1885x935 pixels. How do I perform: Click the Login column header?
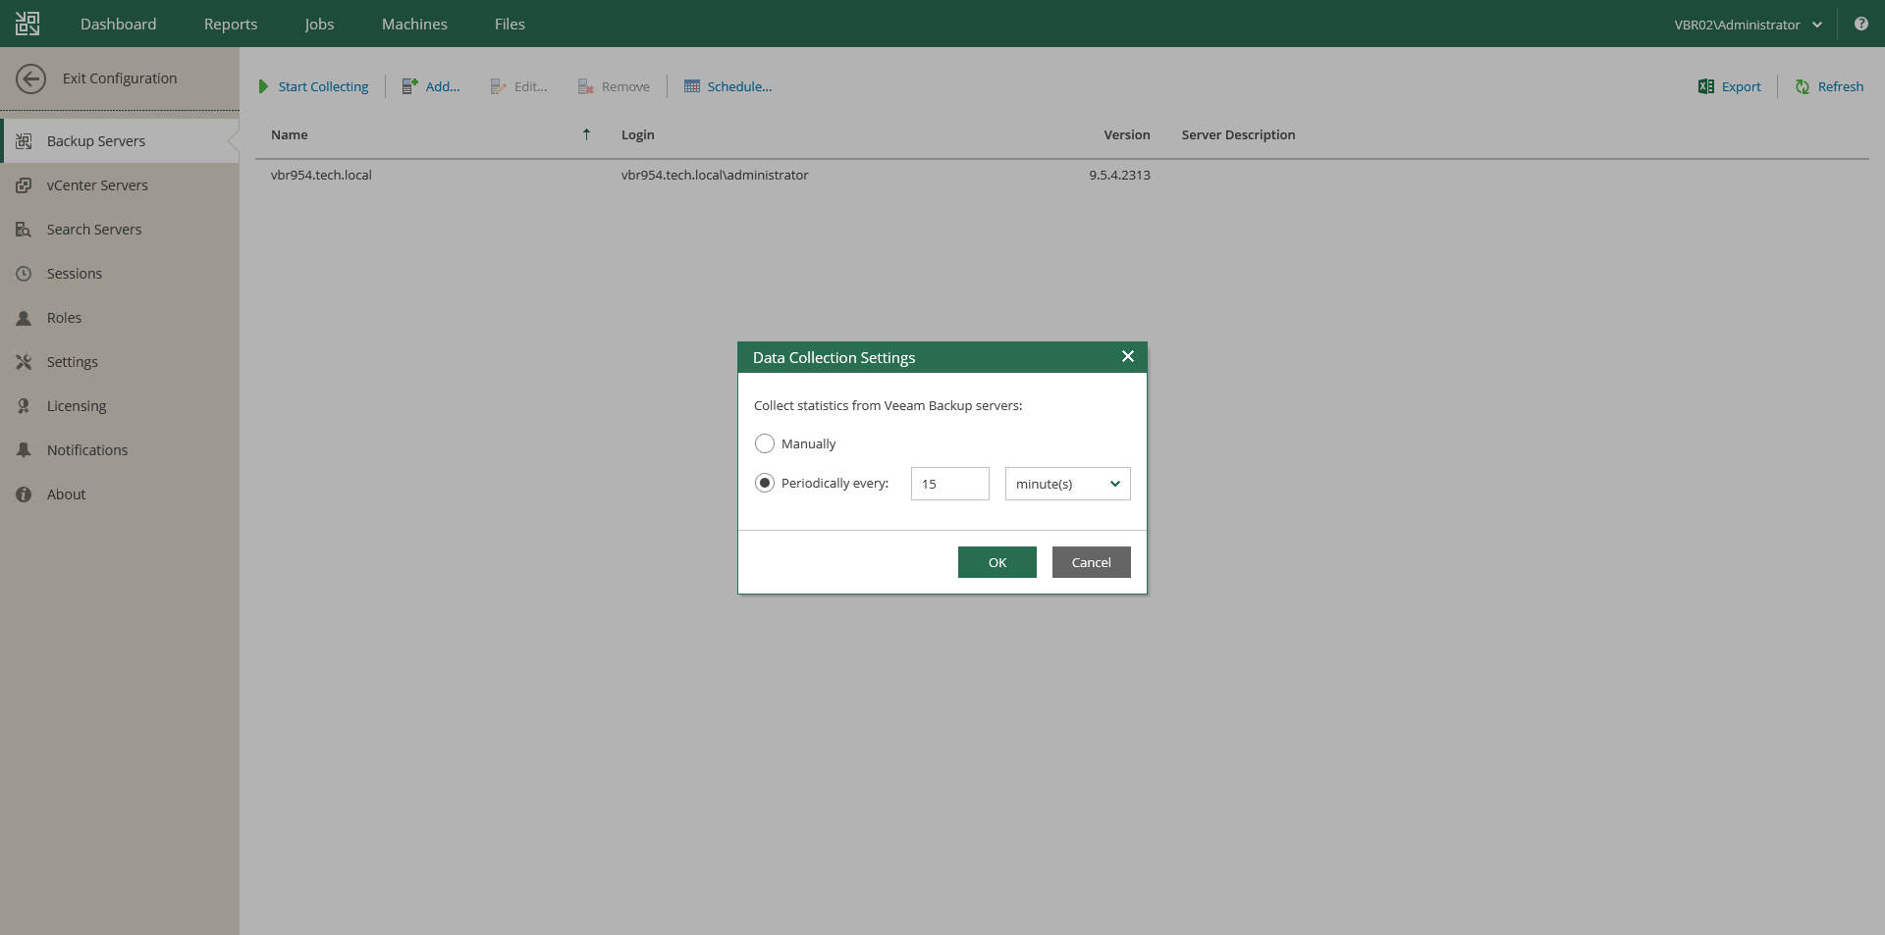click(637, 134)
